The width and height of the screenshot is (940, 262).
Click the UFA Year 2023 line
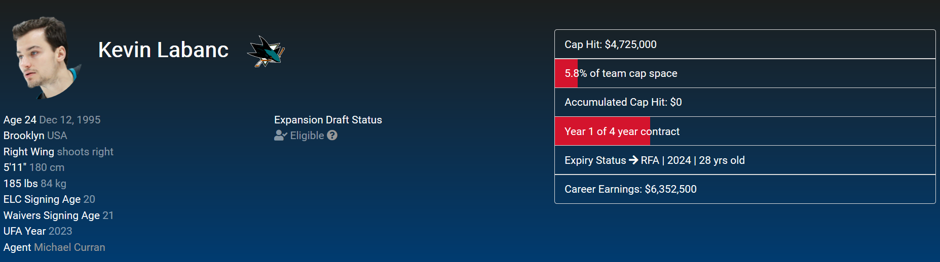point(38,231)
